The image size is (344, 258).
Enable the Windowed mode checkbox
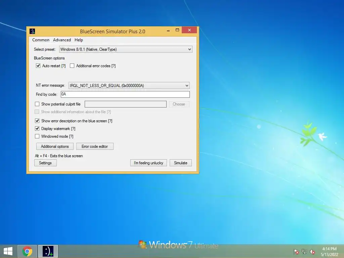tap(37, 136)
